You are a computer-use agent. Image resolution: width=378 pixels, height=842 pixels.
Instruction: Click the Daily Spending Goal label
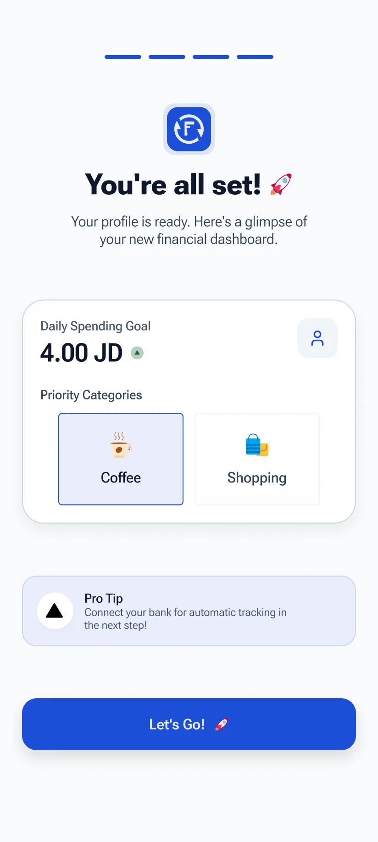95,326
